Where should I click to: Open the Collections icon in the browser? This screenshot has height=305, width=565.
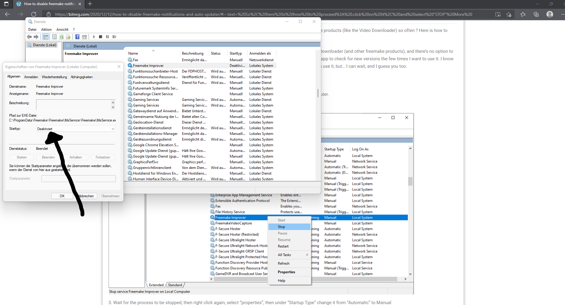coord(536,14)
